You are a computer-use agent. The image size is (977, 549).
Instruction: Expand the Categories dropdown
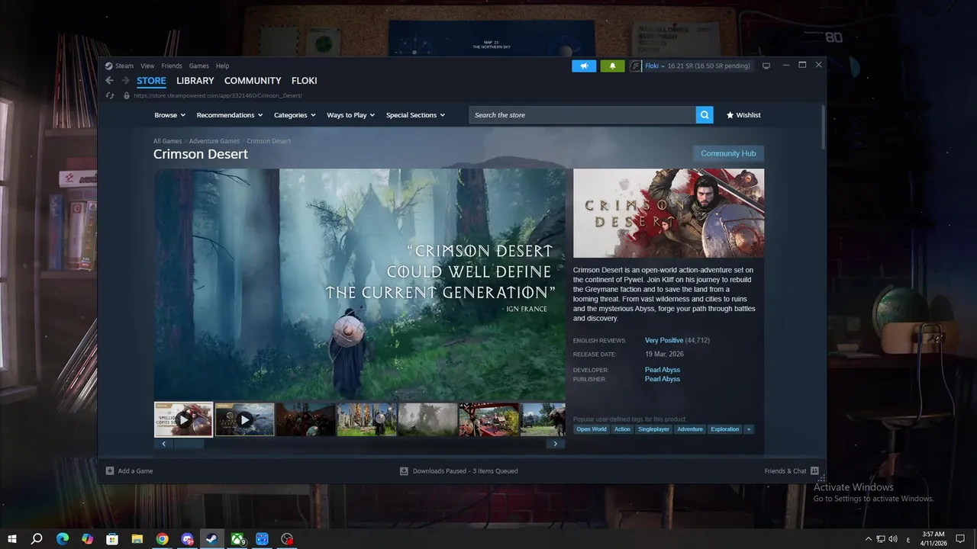295,115
